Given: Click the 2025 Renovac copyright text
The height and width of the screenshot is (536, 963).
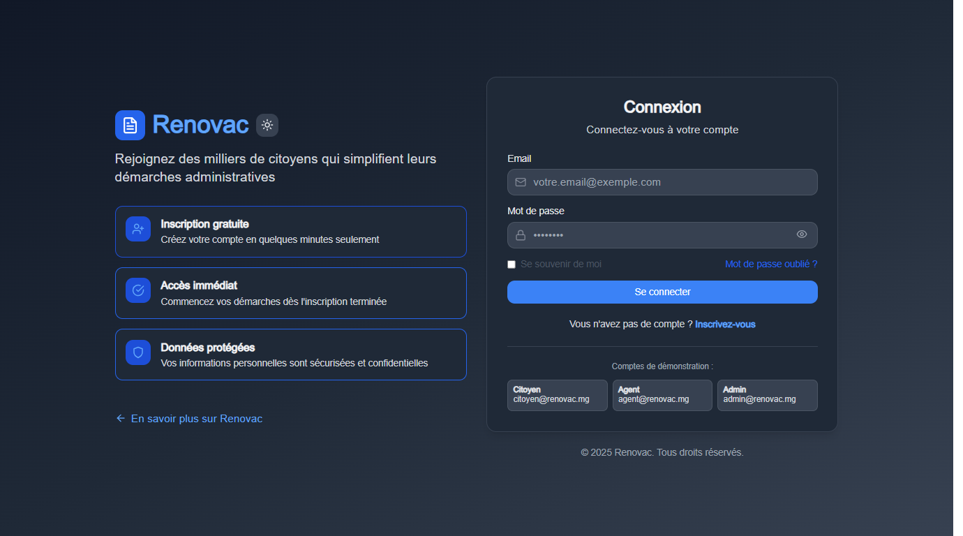Looking at the screenshot, I should 662,452.
